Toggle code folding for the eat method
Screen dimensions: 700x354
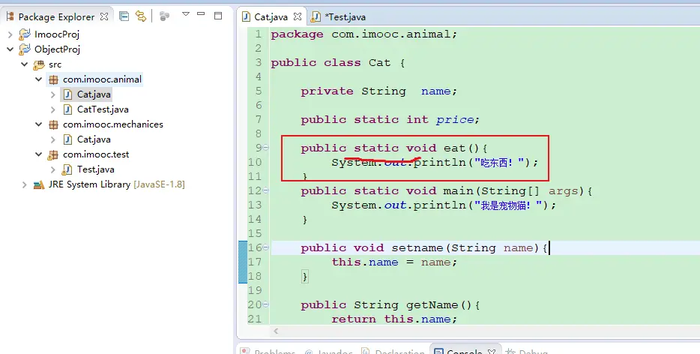click(x=265, y=148)
